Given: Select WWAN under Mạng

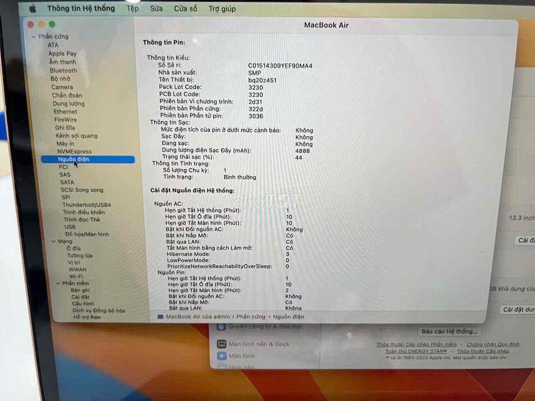Looking at the screenshot, I should click(x=77, y=269).
